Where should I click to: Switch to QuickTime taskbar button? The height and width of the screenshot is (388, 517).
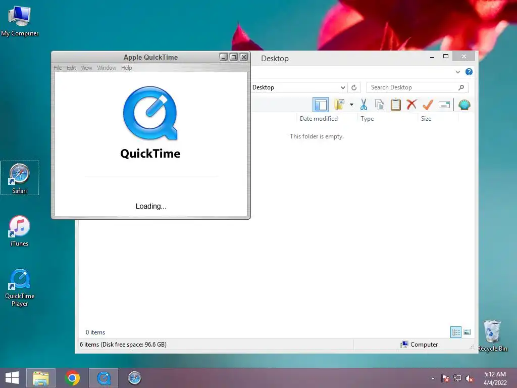(104, 378)
